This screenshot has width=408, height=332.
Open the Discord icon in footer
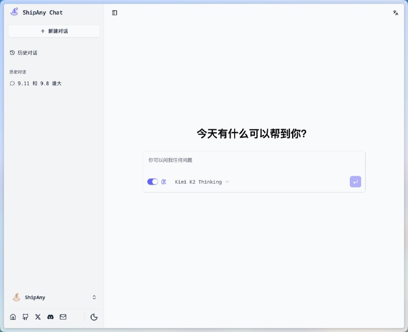(x=50, y=317)
